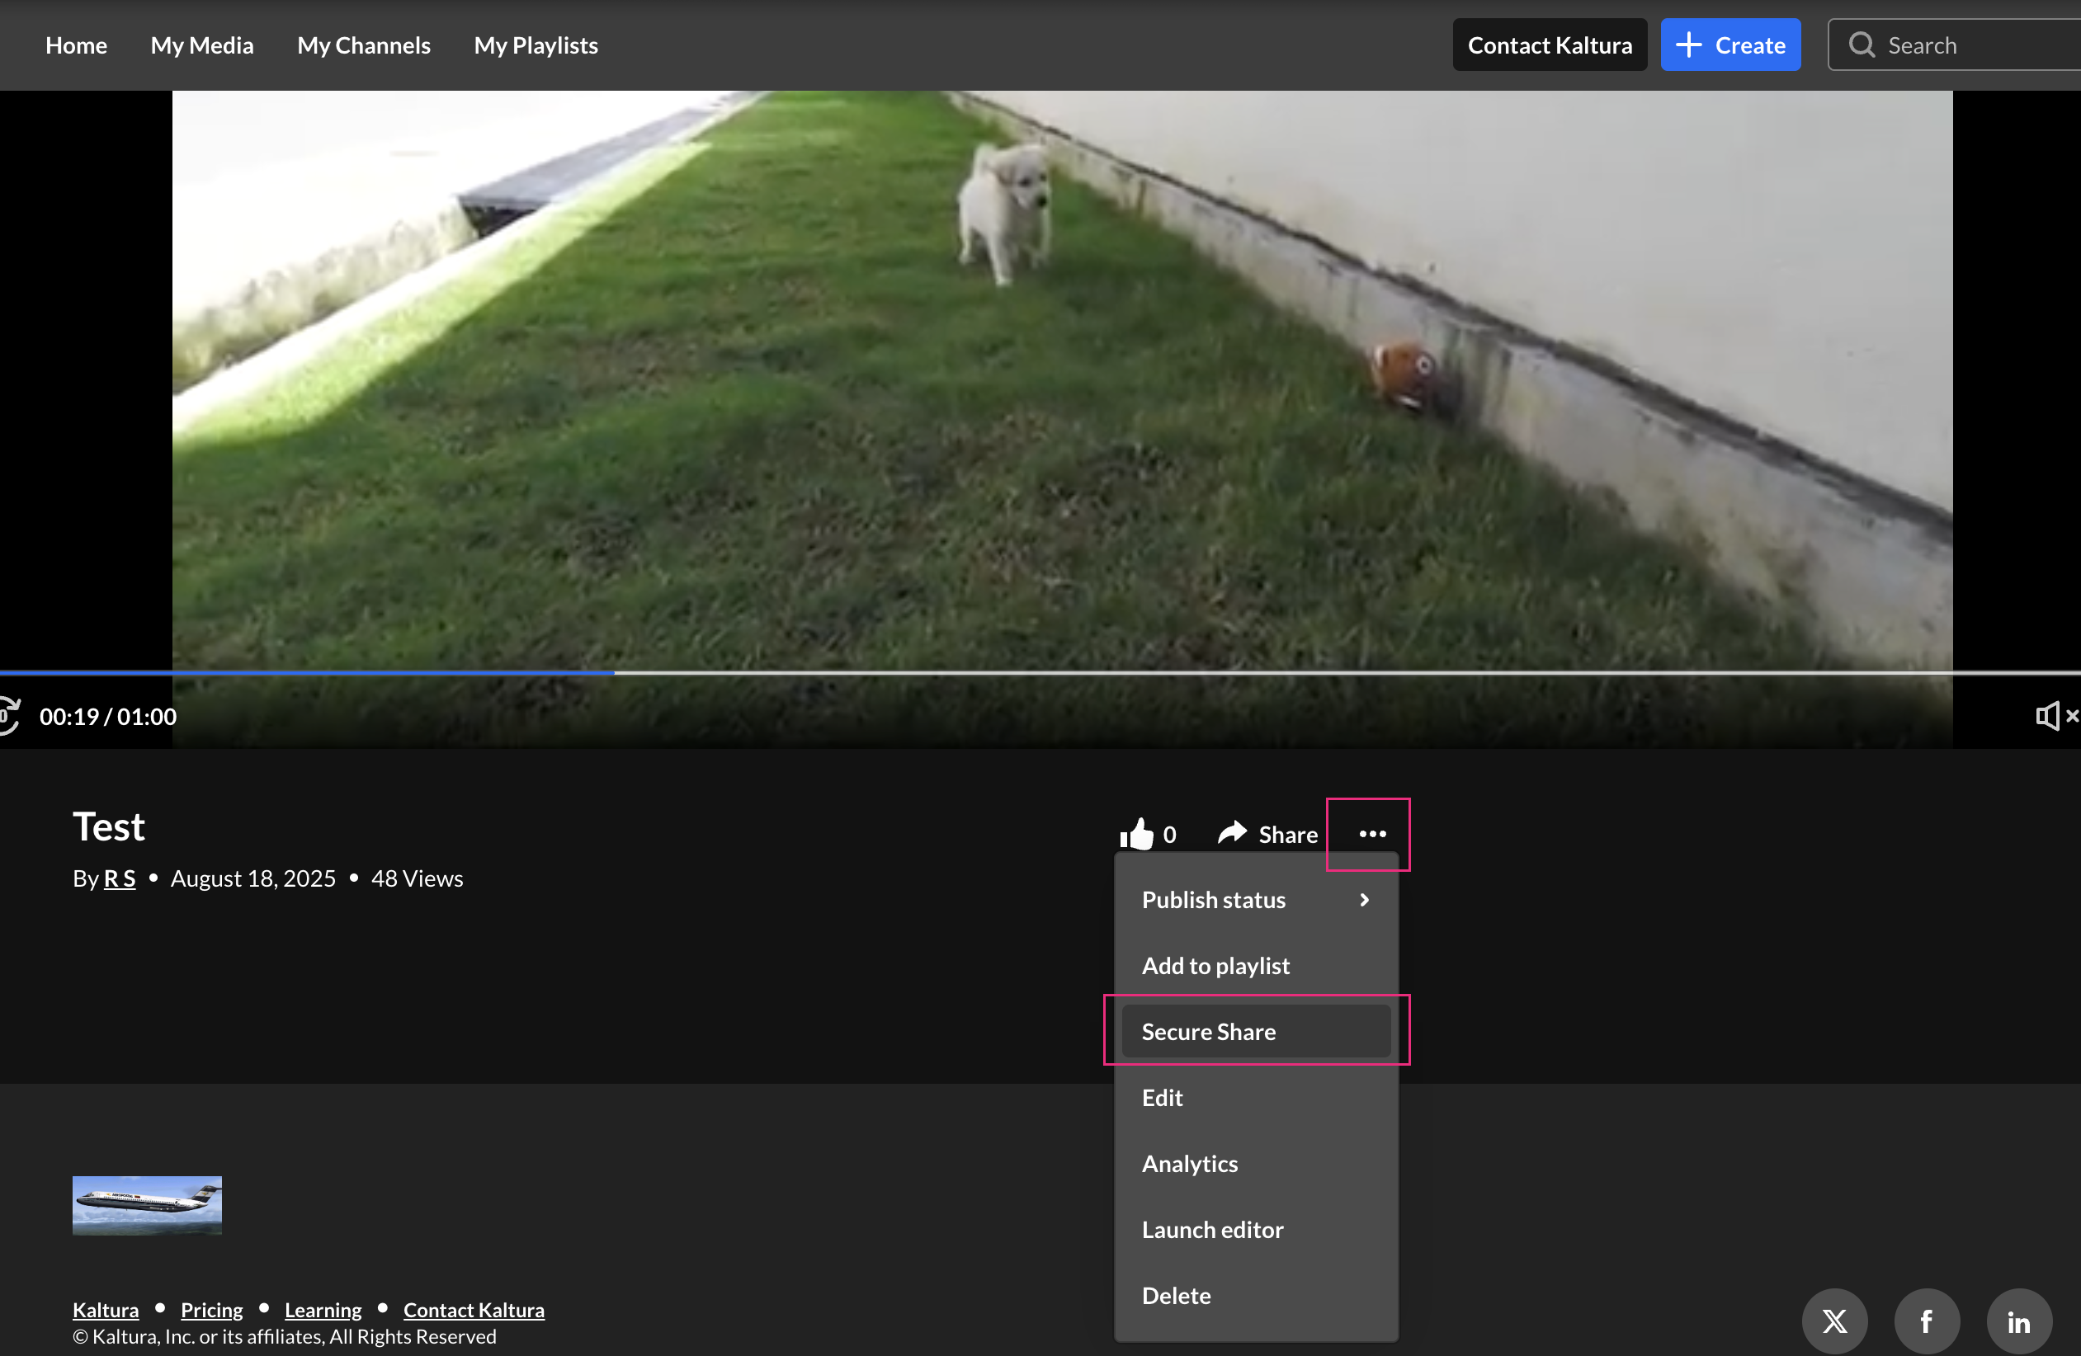The image size is (2081, 1356).
Task: Open the Facebook social icon
Action: coord(1926,1321)
